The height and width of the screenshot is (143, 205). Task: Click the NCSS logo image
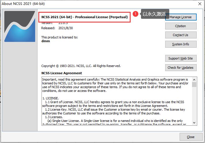pyautogui.click(x=20, y=27)
